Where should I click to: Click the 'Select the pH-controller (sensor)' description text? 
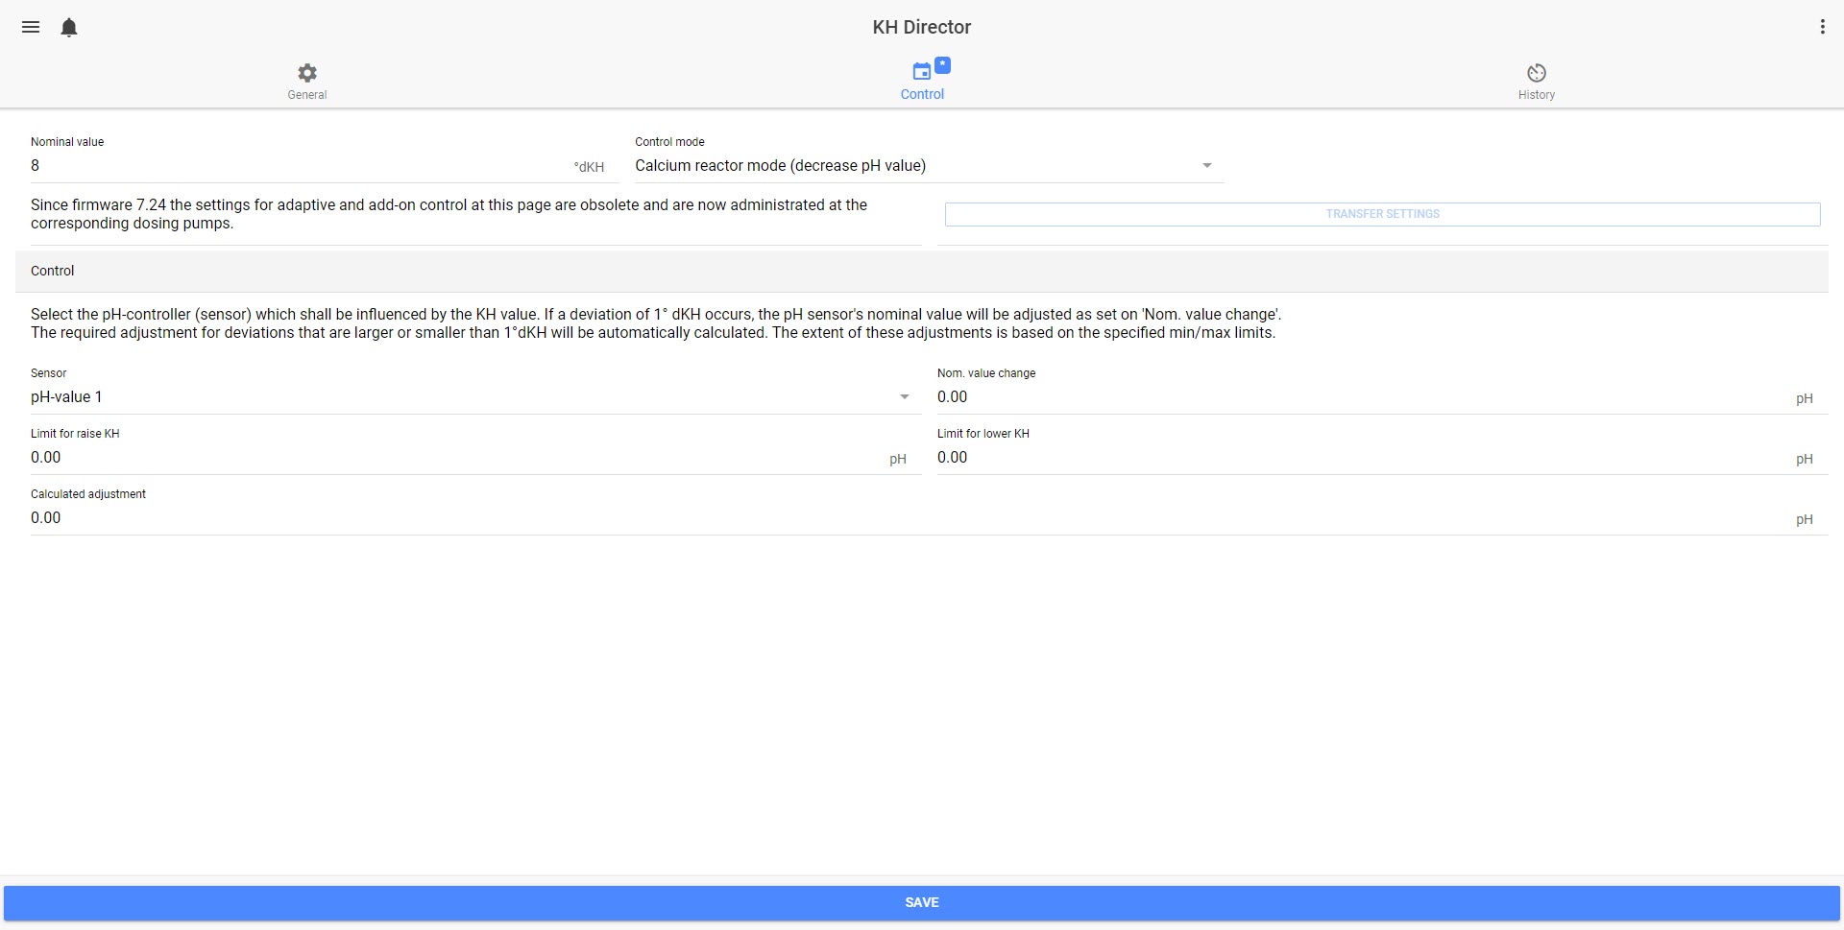coord(656,323)
